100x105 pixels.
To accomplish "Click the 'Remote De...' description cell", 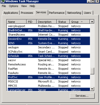I will [46, 39].
